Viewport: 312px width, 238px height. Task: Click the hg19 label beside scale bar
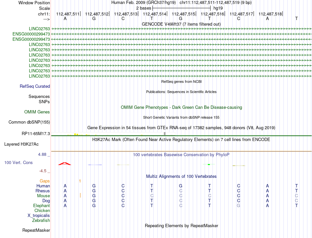coord(218,8)
